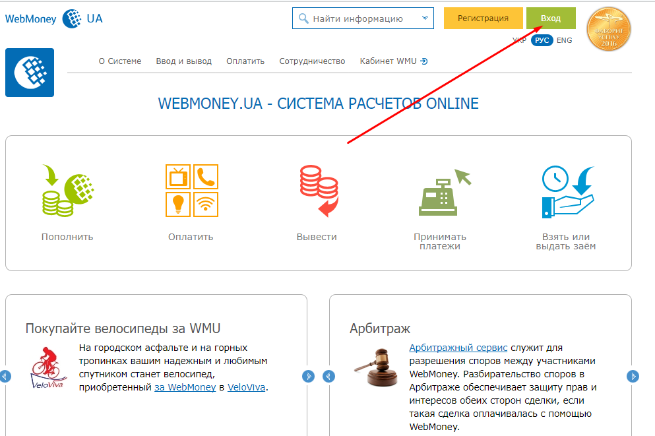Image resolution: width=655 pixels, height=436 pixels.
Task: Open the 'Арбитражный сервис' link
Action: [458, 348]
